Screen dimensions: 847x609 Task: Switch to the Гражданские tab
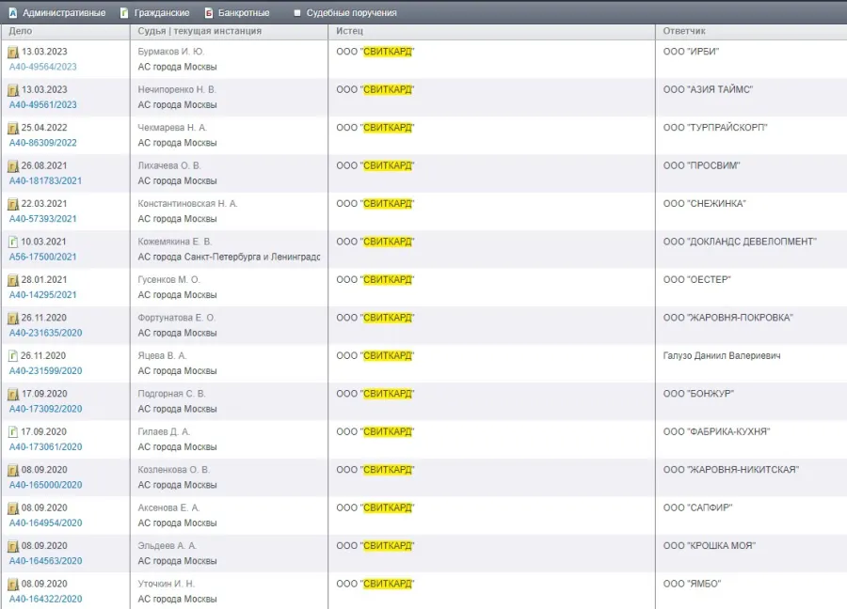coord(154,12)
